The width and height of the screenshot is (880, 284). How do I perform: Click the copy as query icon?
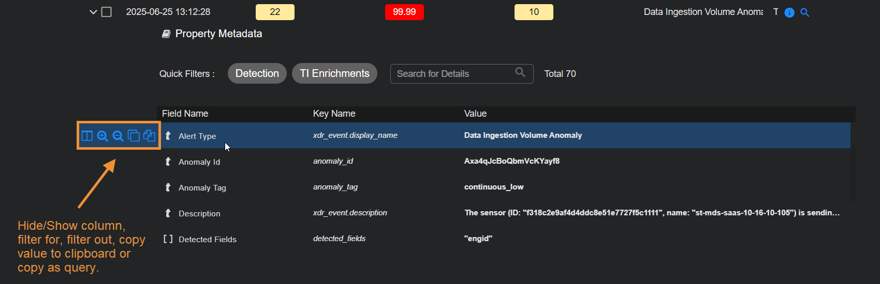[149, 136]
